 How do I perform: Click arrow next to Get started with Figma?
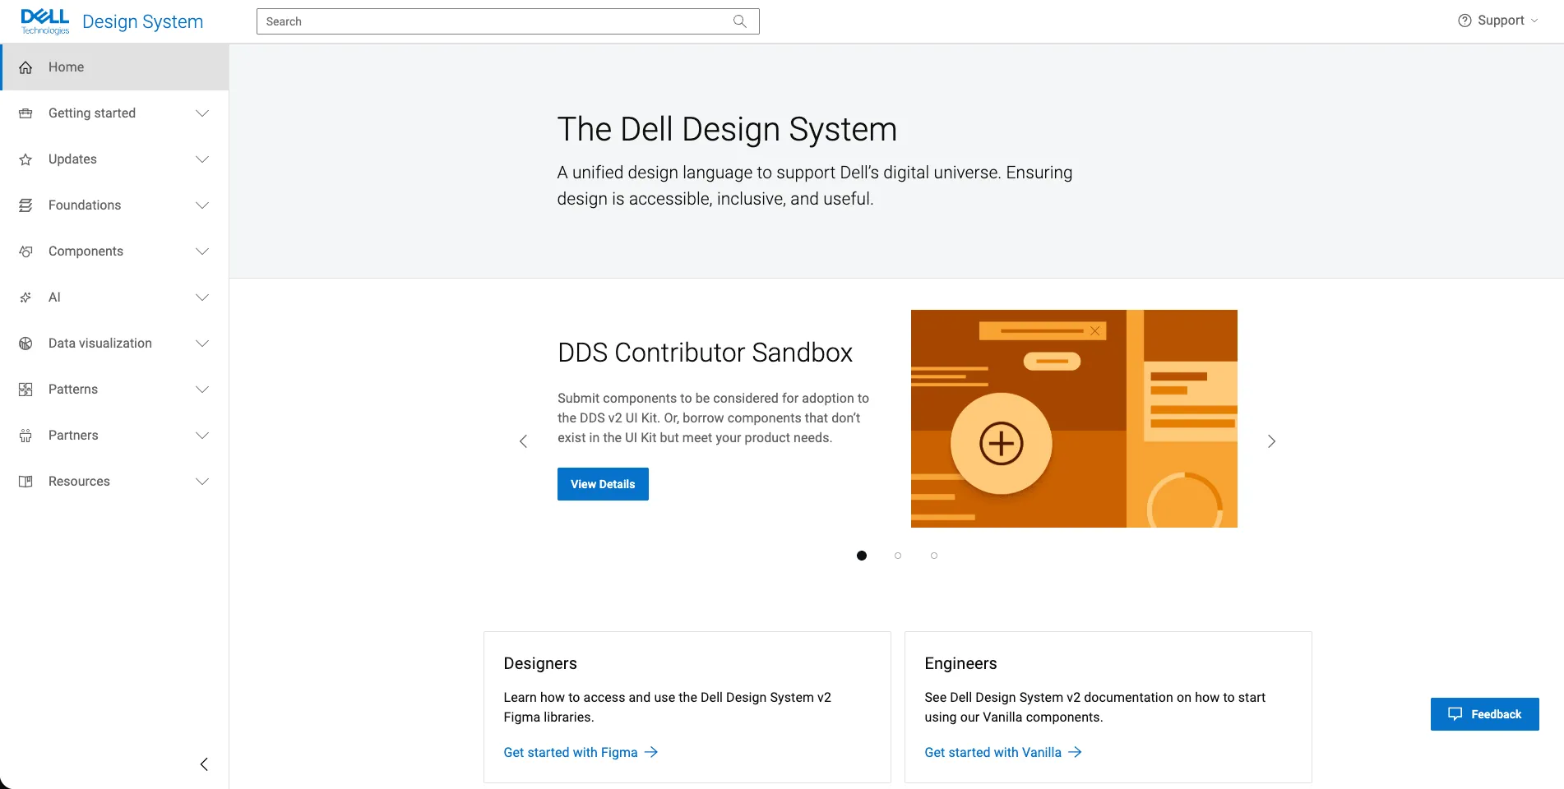[651, 752]
